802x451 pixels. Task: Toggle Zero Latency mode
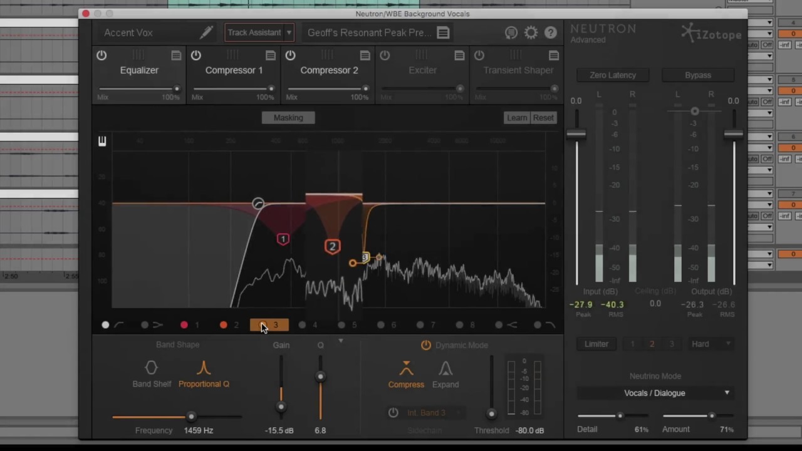[x=612, y=75]
